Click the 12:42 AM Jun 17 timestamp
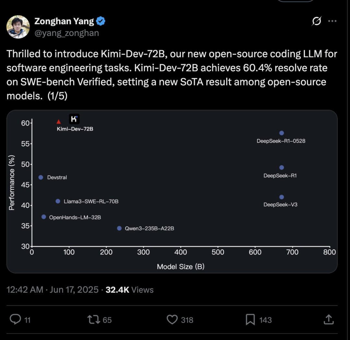Viewport: 350px width, 340px height. coord(52,290)
